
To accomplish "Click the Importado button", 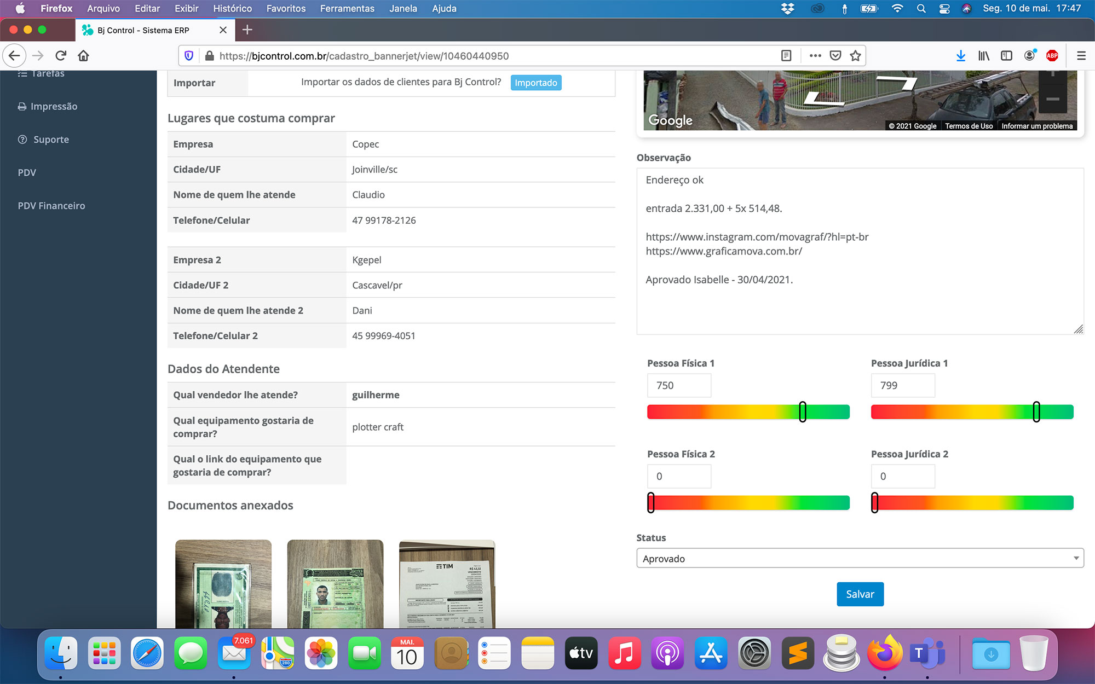I will [535, 83].
